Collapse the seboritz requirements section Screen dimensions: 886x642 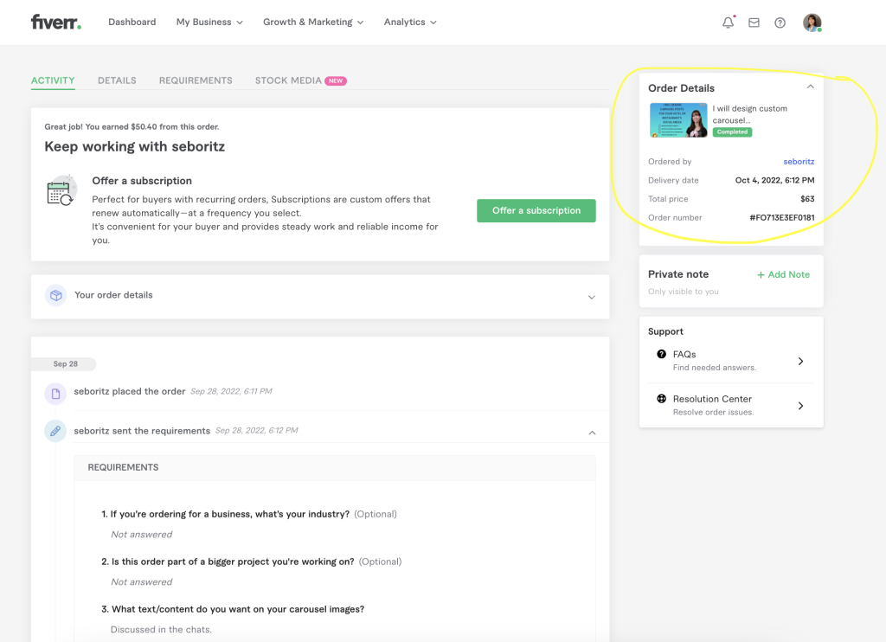[592, 432]
